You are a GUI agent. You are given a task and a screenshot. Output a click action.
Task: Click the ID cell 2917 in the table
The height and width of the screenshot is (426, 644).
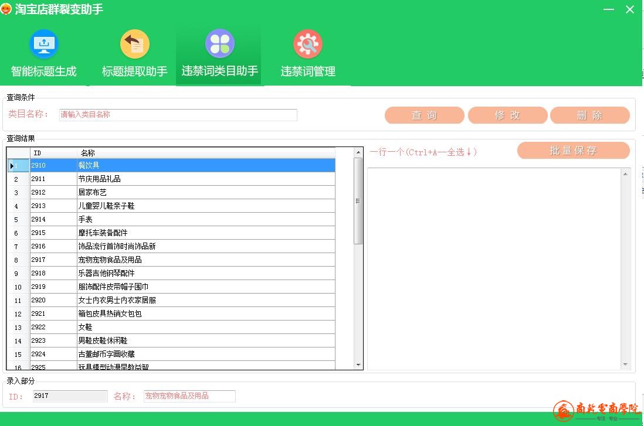[53, 260]
